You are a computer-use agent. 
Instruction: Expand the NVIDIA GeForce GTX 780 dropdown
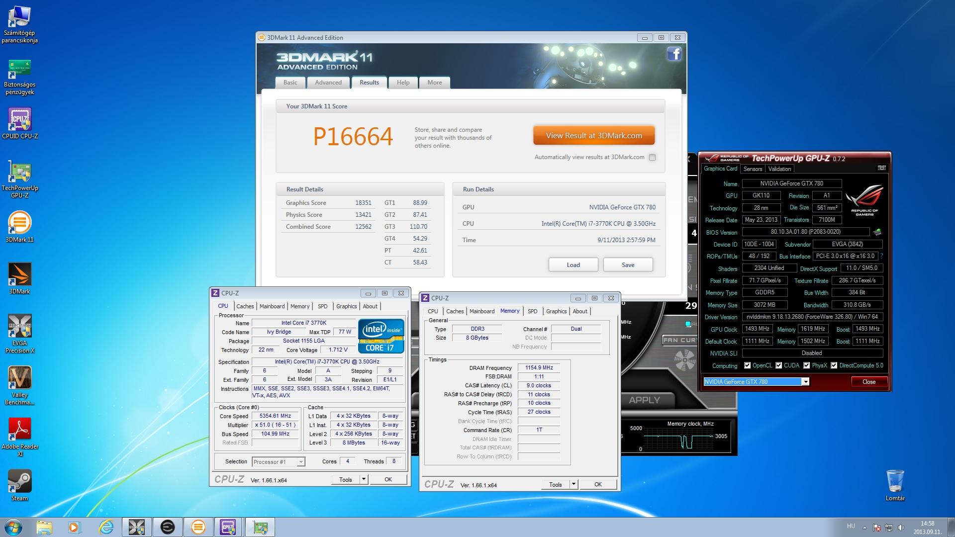(805, 382)
